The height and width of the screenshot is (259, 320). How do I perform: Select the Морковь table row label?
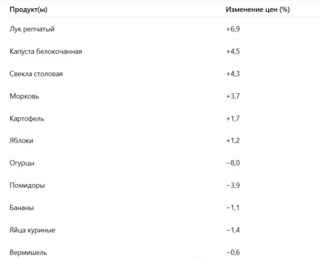click(24, 96)
